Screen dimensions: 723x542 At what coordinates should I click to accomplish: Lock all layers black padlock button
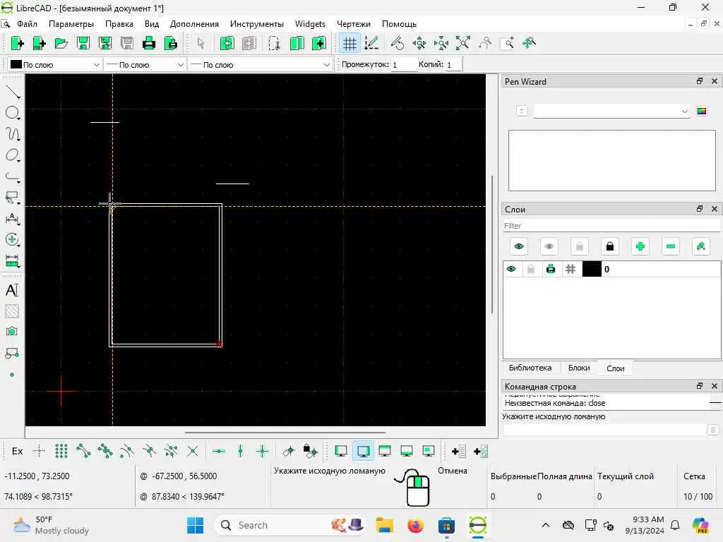tap(609, 246)
